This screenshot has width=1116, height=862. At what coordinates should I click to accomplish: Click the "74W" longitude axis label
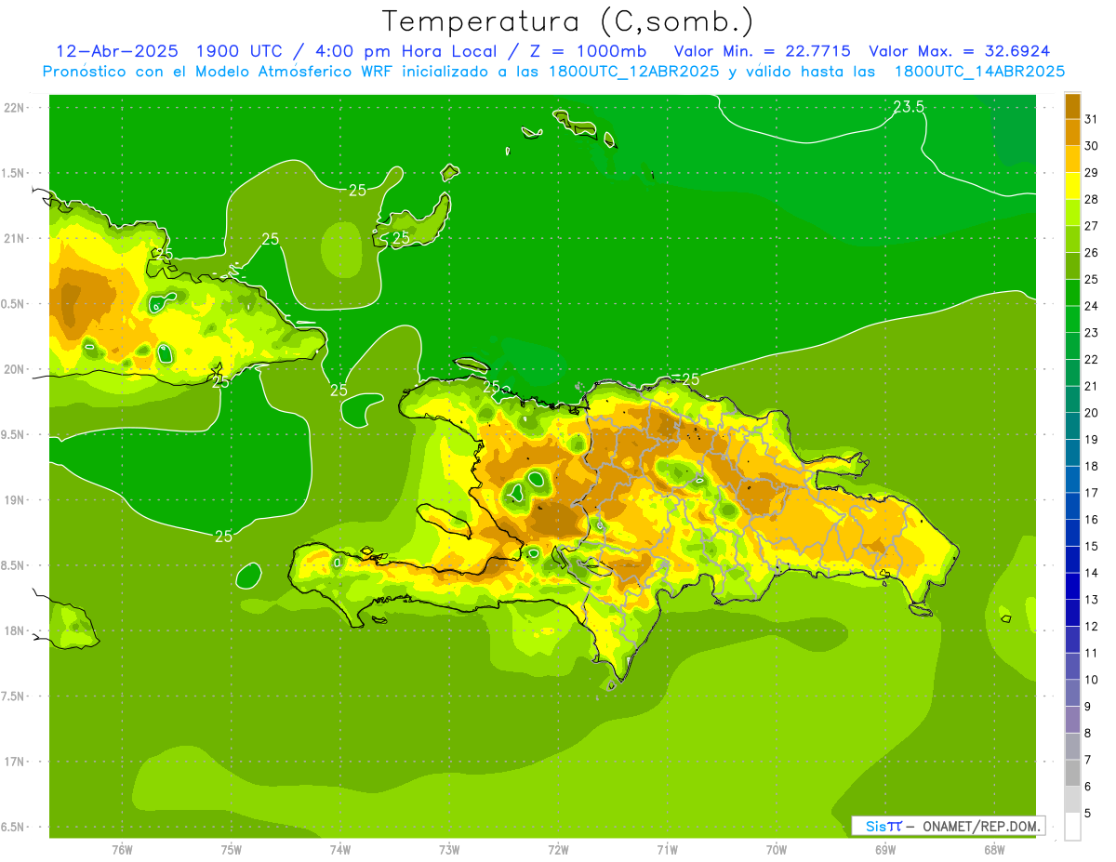pos(339,849)
